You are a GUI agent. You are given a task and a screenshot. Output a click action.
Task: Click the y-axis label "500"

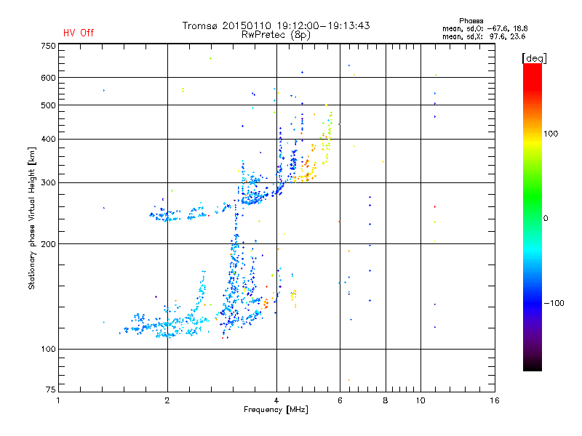48,105
